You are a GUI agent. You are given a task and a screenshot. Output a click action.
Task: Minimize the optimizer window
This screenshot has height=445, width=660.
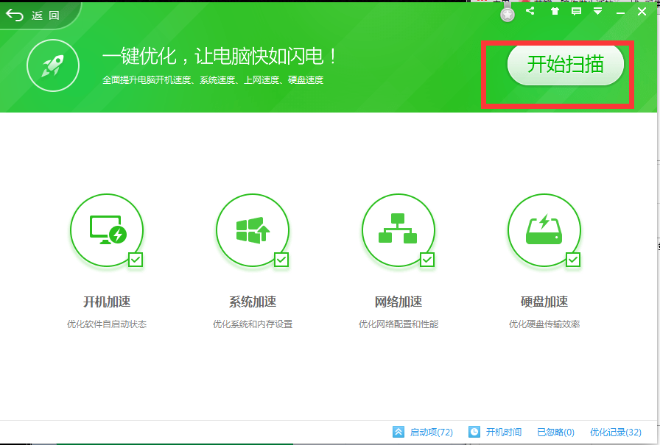pyautogui.click(x=620, y=13)
